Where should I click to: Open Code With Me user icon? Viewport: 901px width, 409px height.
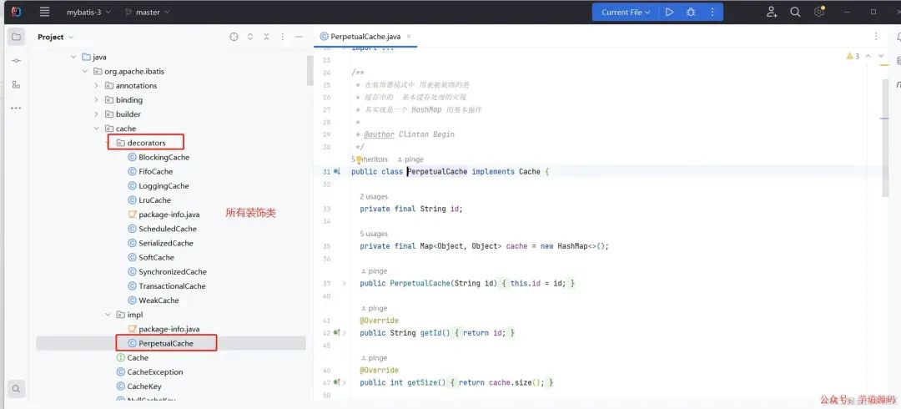(772, 12)
